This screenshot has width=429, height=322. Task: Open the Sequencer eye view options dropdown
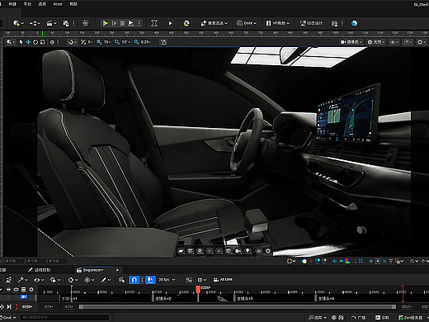point(39,280)
